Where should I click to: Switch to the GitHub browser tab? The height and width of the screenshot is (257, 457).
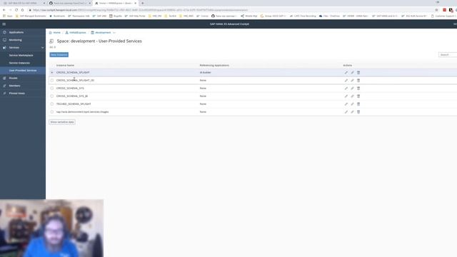(x=70, y=3)
